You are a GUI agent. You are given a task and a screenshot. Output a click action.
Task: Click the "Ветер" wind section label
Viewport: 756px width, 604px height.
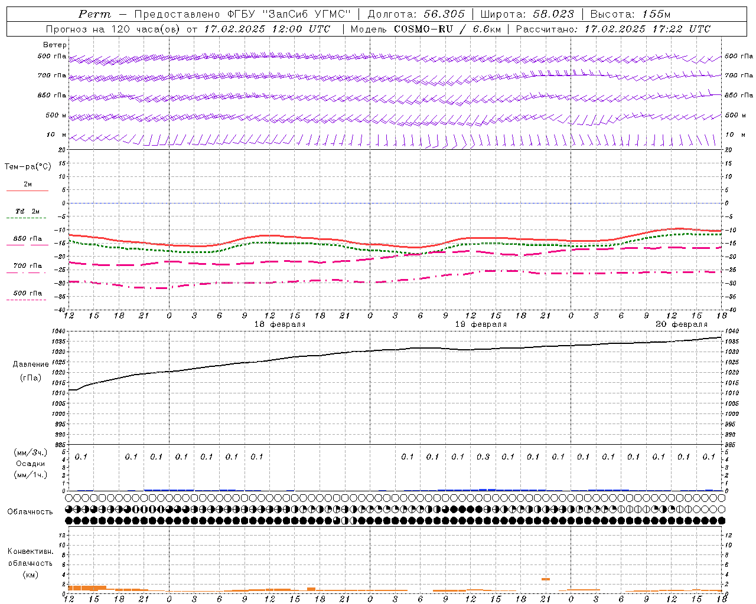[55, 45]
